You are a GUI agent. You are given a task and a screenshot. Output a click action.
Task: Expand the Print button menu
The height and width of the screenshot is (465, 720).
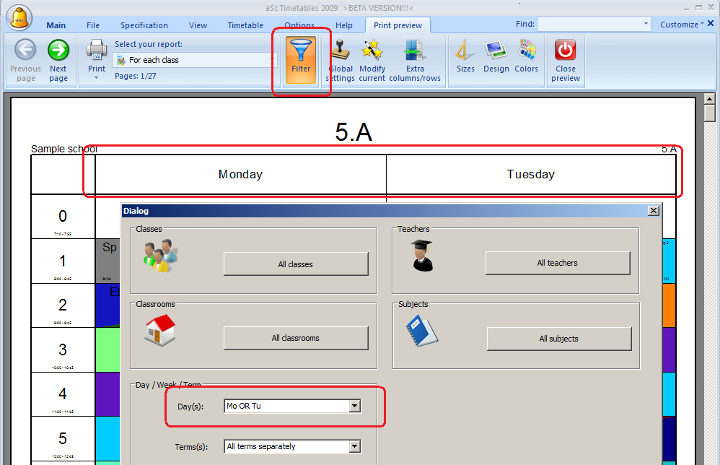tap(96, 77)
